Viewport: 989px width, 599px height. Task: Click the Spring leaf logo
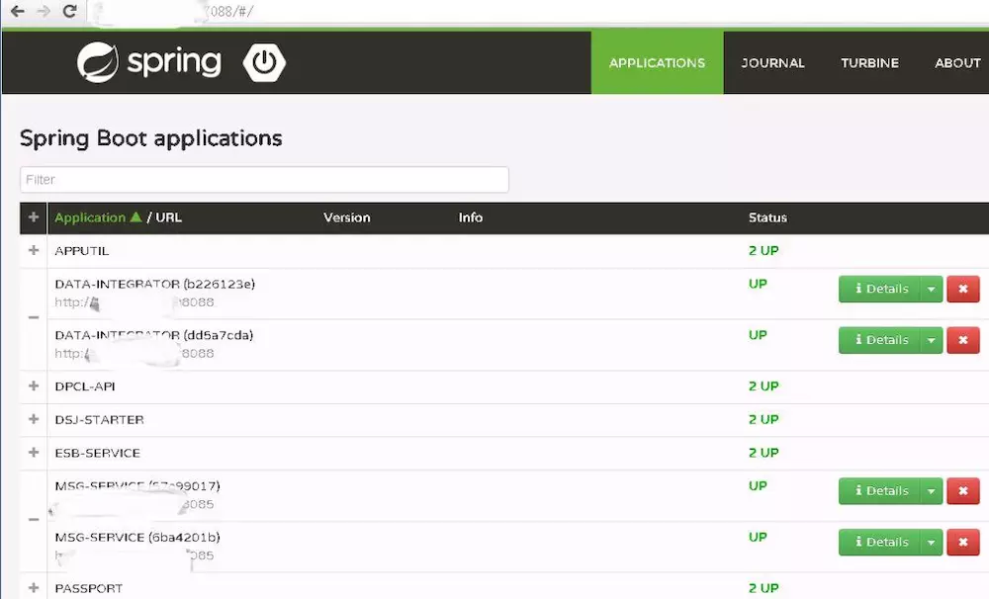98,62
